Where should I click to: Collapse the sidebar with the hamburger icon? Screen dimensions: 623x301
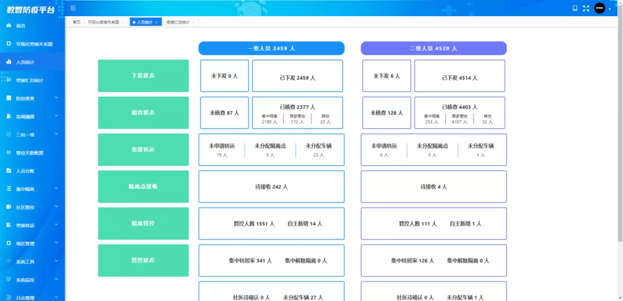pos(73,8)
